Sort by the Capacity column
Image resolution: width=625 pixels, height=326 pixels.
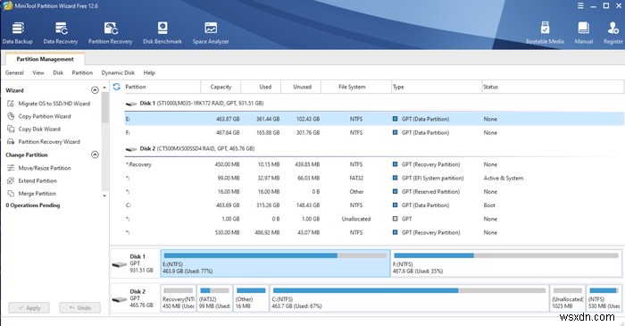[221, 87]
